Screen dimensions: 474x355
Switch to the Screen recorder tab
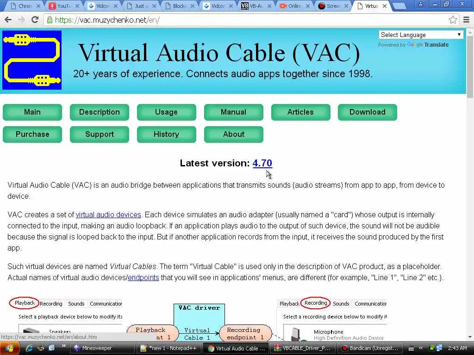(x=332, y=6)
